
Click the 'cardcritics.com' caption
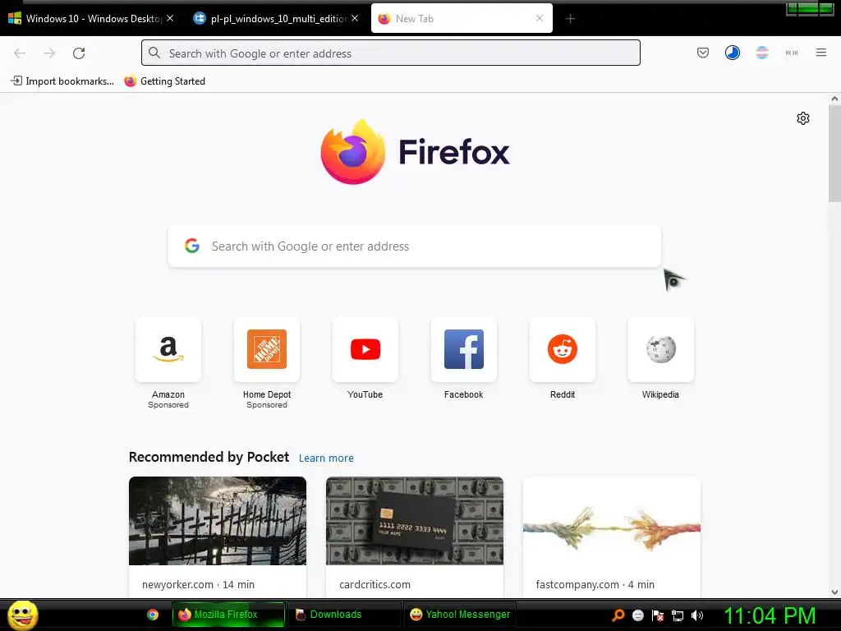coord(375,585)
